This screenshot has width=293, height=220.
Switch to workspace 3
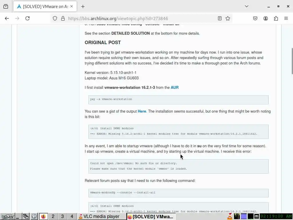pos(62,217)
